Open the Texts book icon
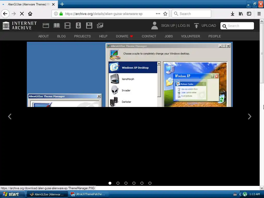Viewport: 264px width, 198px height. 56,26
